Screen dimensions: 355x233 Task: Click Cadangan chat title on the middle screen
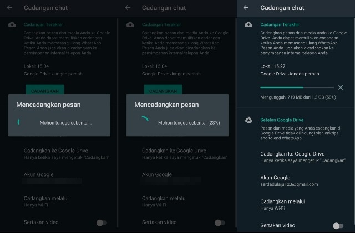[x=164, y=8]
